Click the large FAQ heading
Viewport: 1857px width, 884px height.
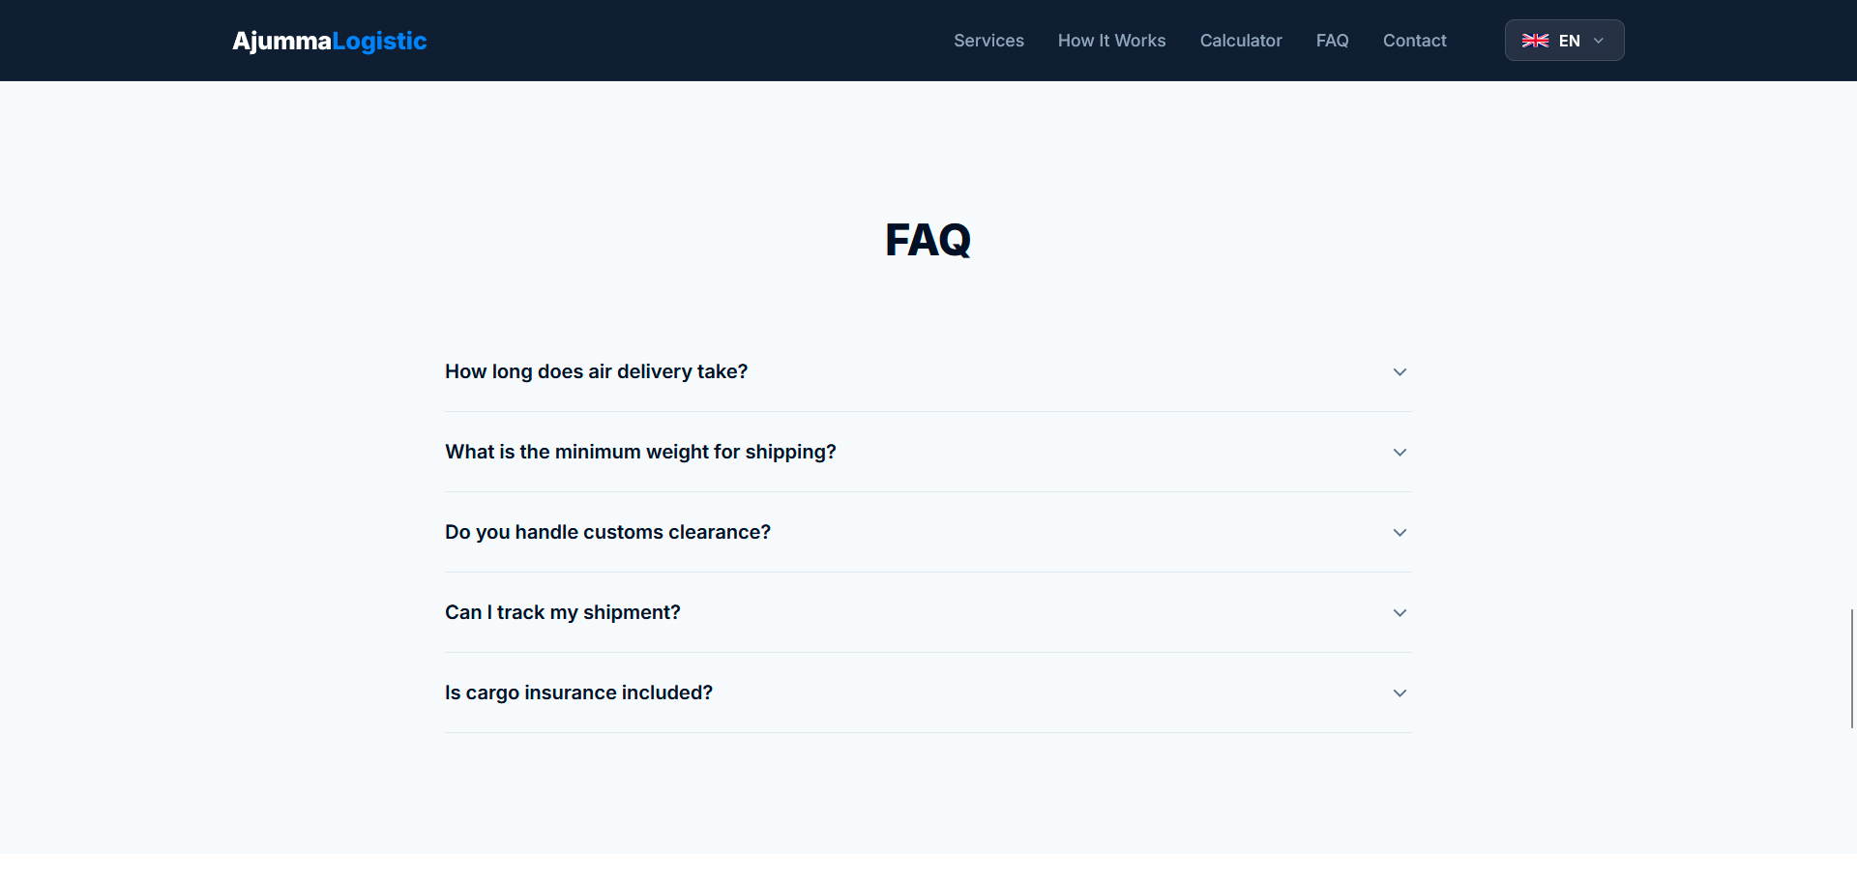pyautogui.click(x=928, y=240)
